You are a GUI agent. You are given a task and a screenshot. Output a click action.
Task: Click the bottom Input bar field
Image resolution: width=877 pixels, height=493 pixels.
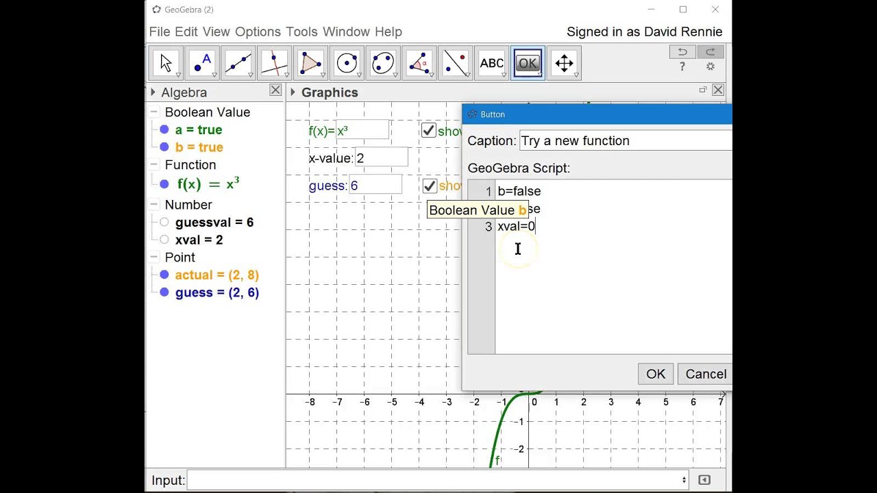point(437,480)
